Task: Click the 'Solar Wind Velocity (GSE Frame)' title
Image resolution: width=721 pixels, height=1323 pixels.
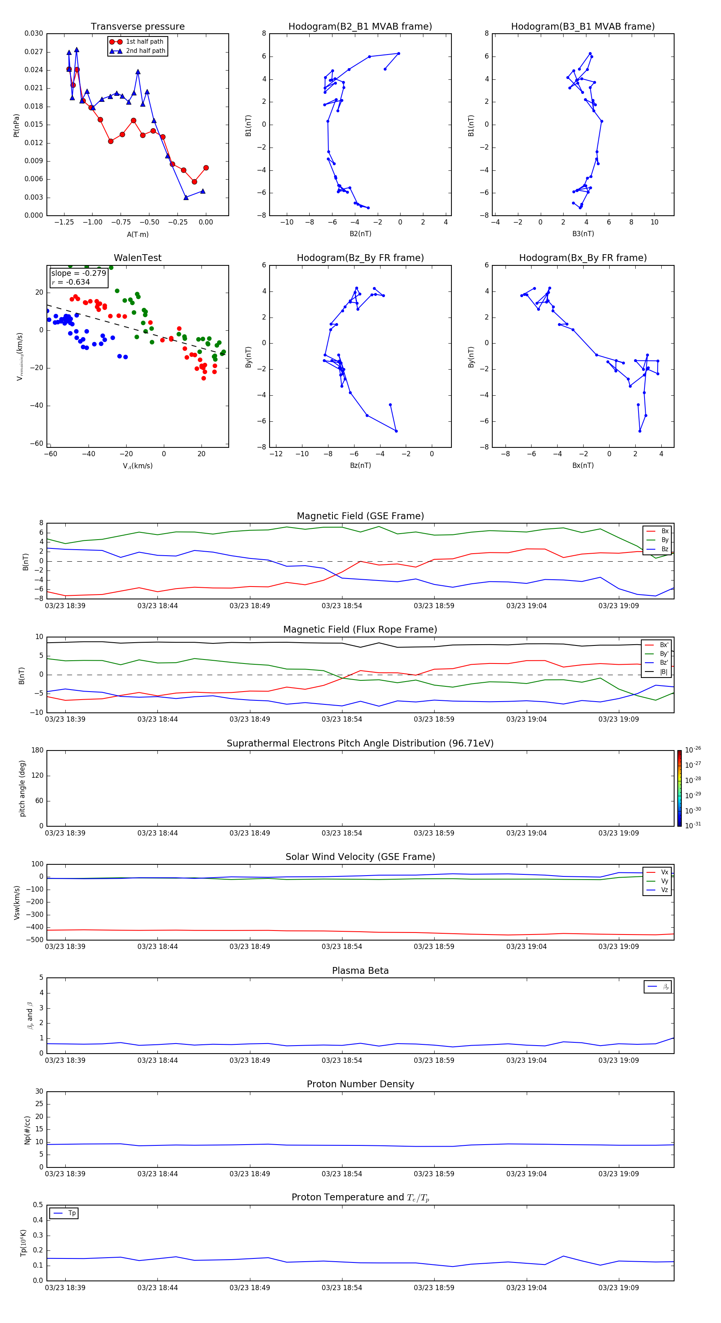Action: tap(360, 857)
